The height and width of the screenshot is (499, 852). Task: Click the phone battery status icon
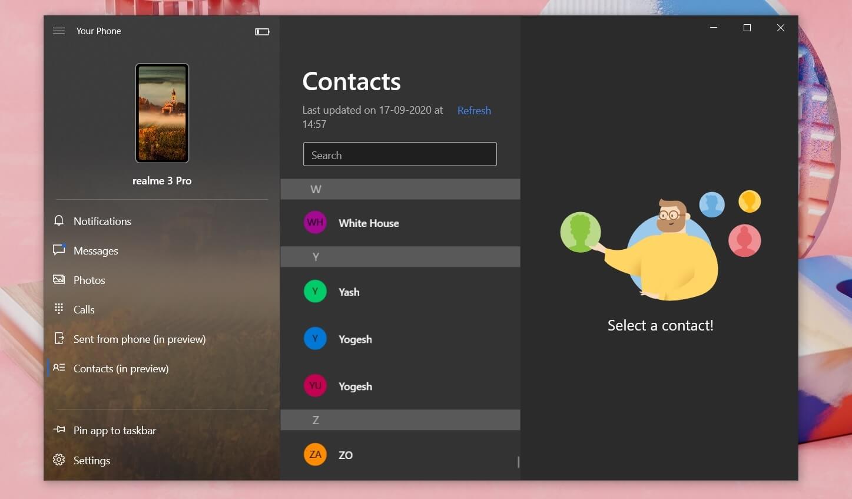click(262, 32)
